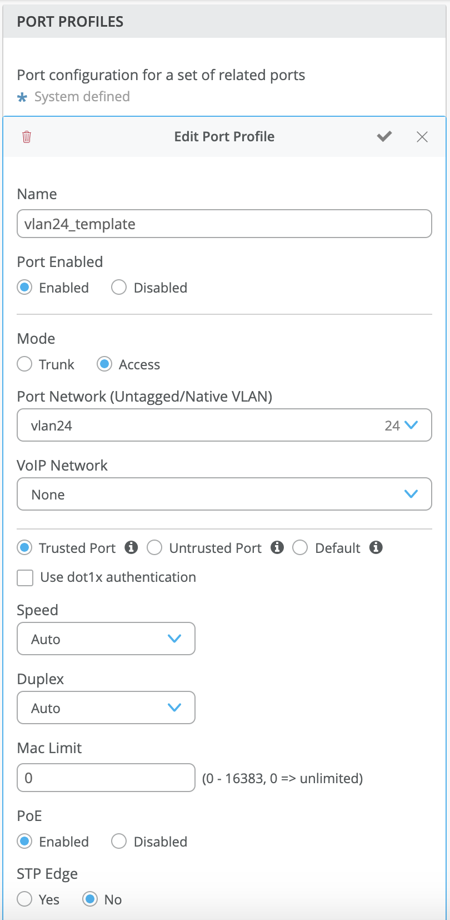Confirm edits with the checkmark icon
This screenshot has height=920, width=450.
click(384, 137)
